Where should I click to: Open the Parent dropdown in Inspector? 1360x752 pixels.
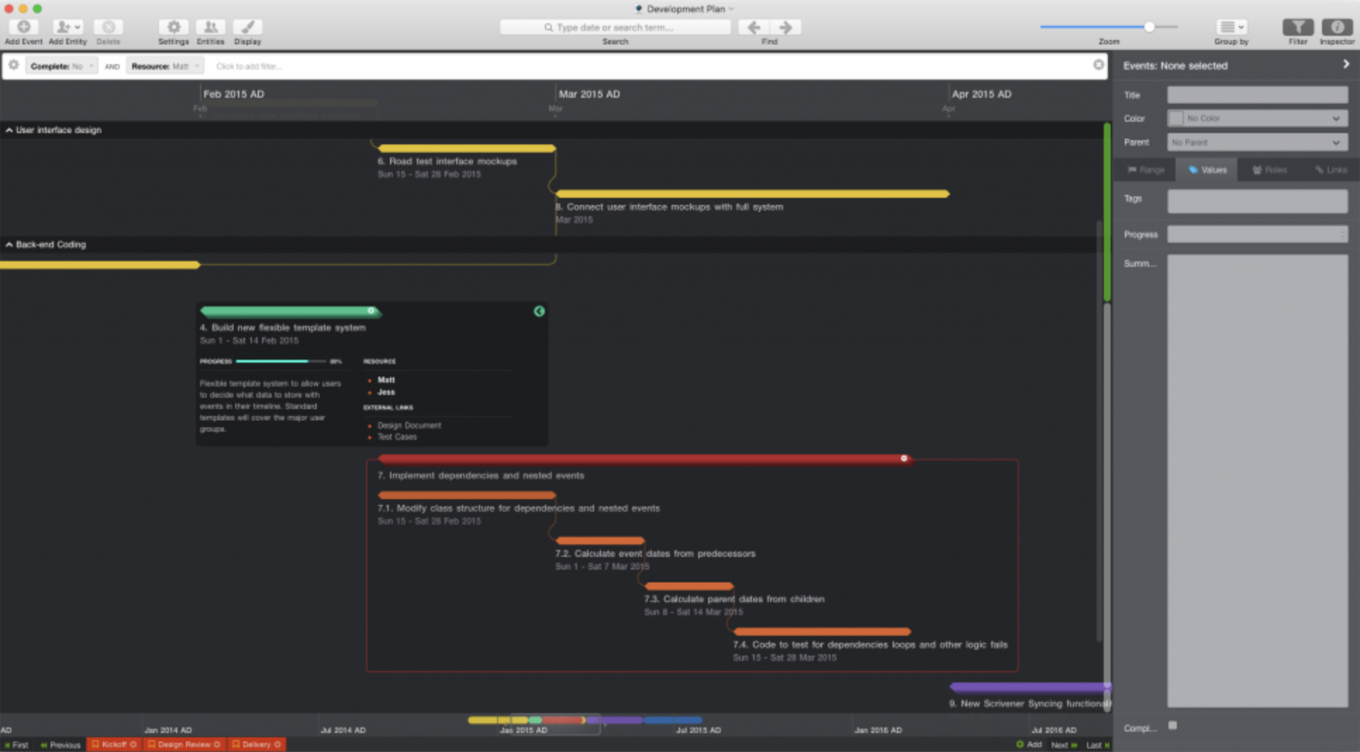pos(1257,142)
